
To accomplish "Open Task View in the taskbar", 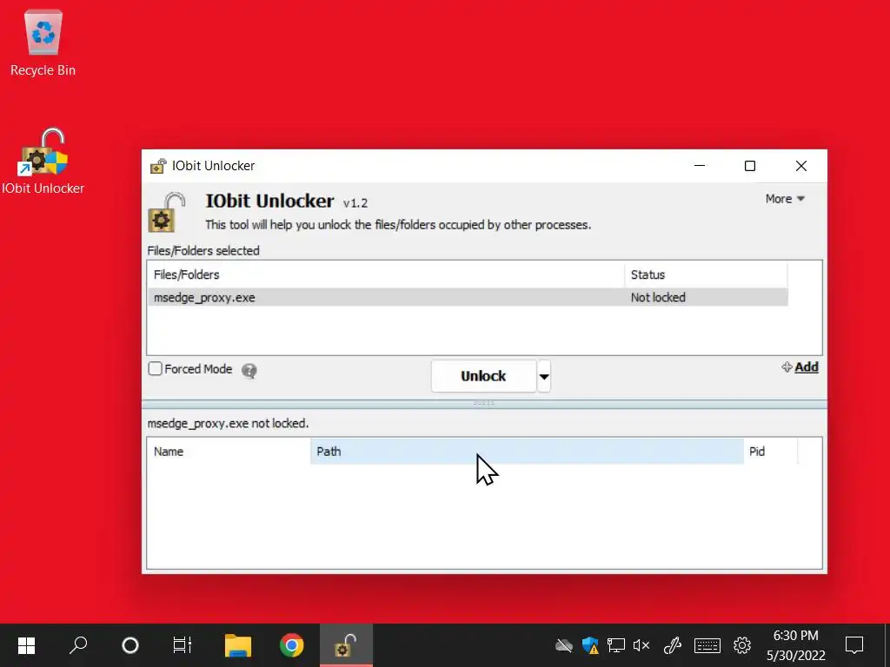I will [x=183, y=645].
